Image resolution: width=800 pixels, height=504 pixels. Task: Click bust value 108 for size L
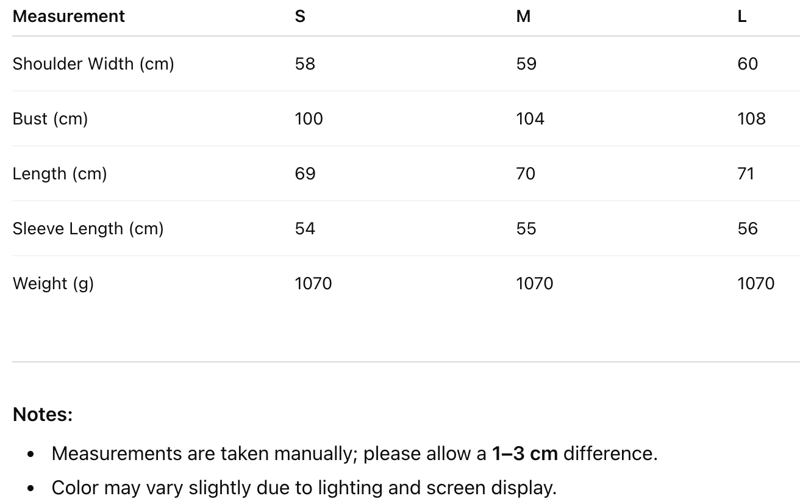click(751, 118)
